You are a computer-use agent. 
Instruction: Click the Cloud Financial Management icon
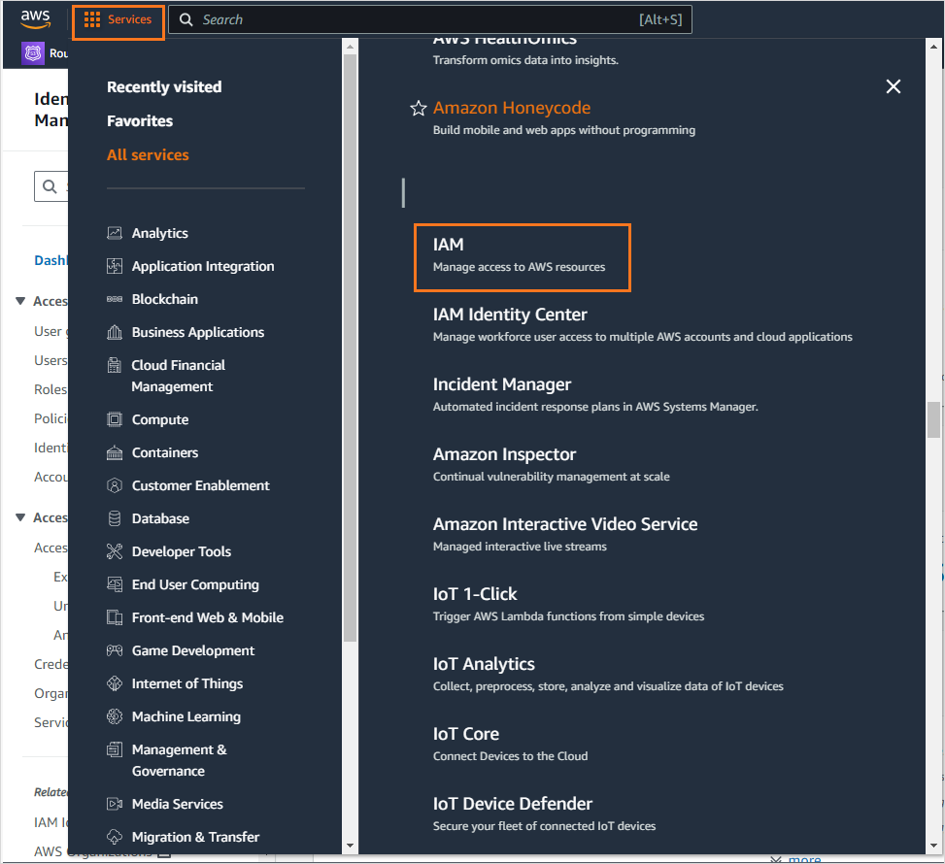pos(115,365)
